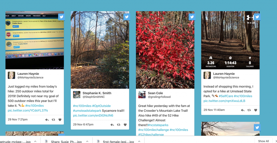Viewport: 277px width, 143px height.
Task: Expand options for first-female-legi download
Action: (139, 141)
